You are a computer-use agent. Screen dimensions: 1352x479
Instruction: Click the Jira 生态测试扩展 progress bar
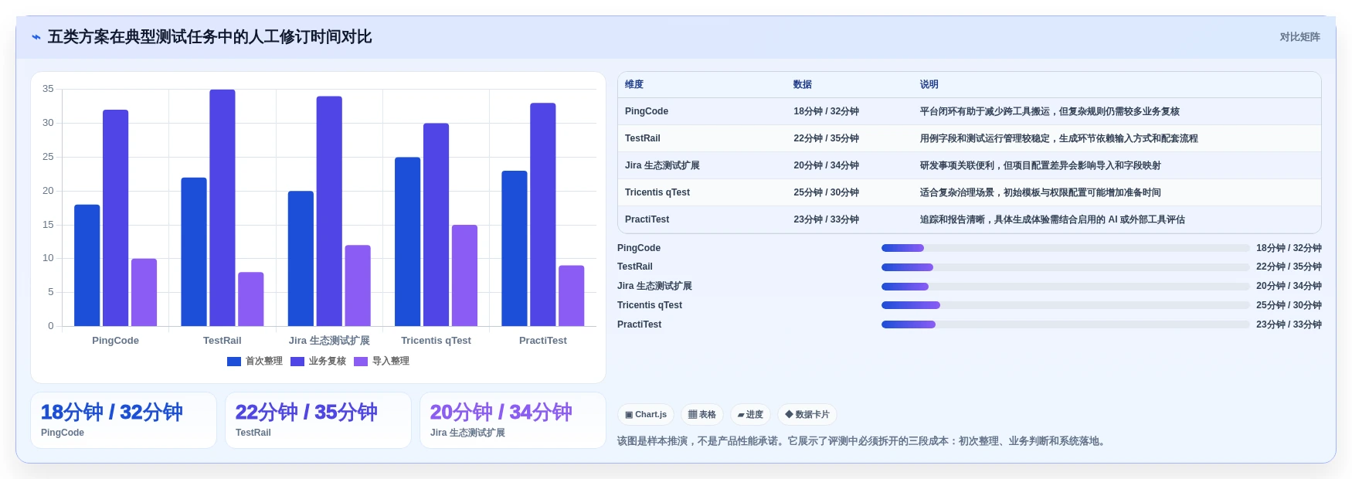[x=1065, y=287]
